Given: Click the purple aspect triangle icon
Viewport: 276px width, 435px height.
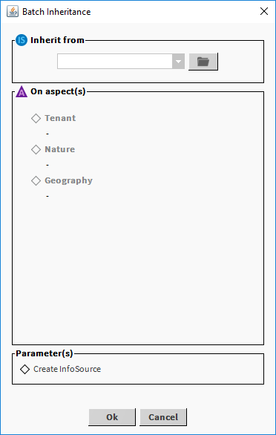Looking at the screenshot, I should 22,92.
